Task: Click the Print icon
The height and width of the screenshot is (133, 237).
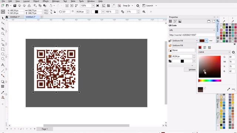Action: (x=29, y=6)
